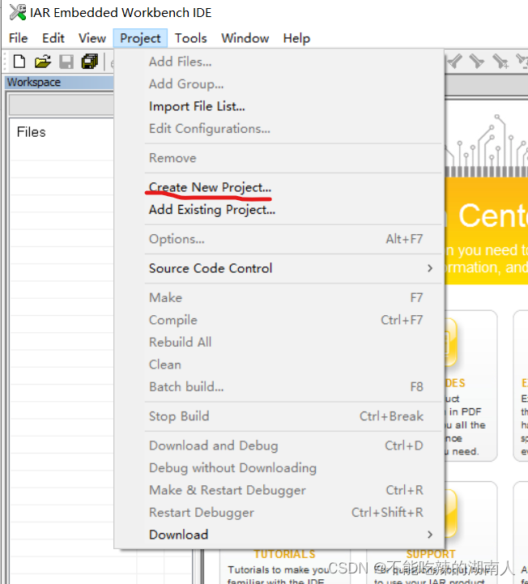Click the Make menu entry
Screen dimensions: 528x584
tap(279, 297)
